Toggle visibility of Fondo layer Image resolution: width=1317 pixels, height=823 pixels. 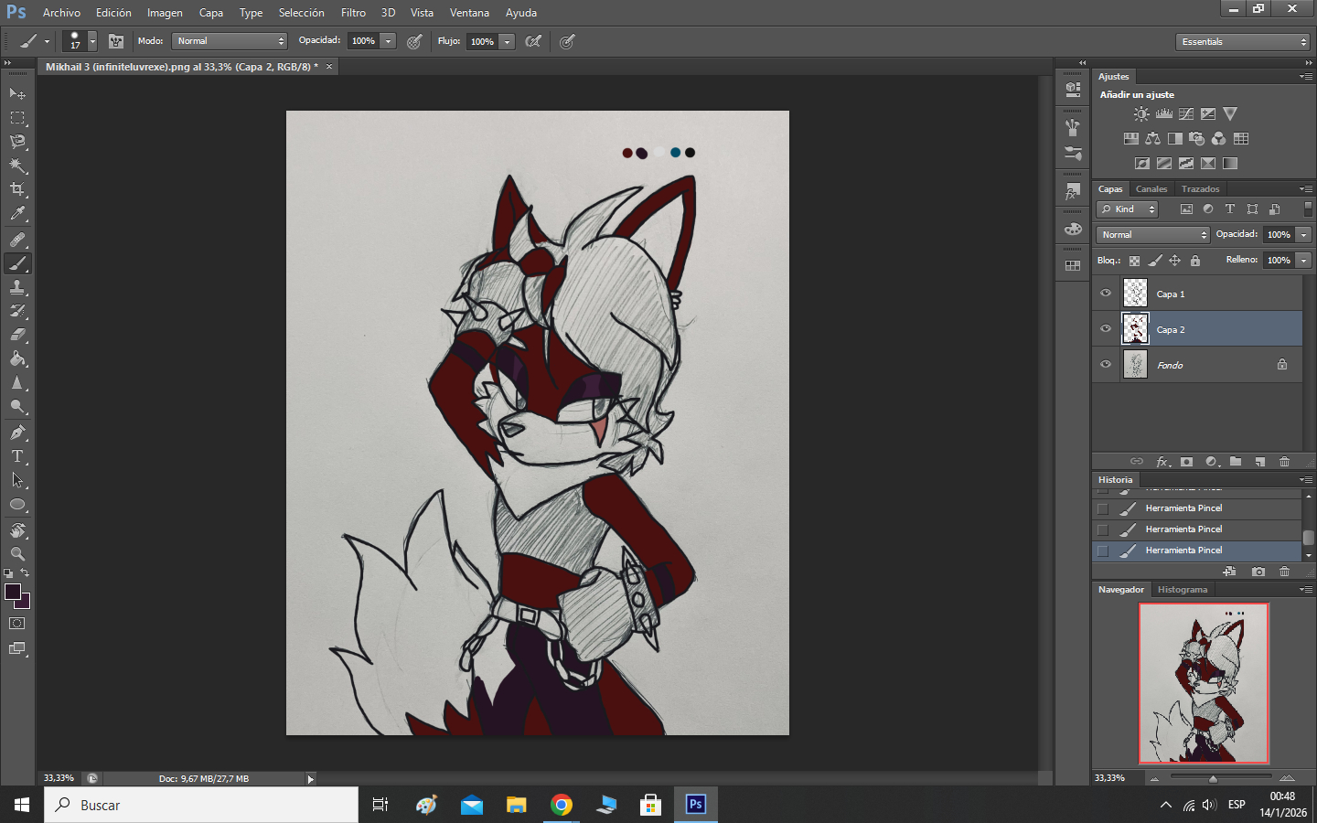click(x=1106, y=365)
